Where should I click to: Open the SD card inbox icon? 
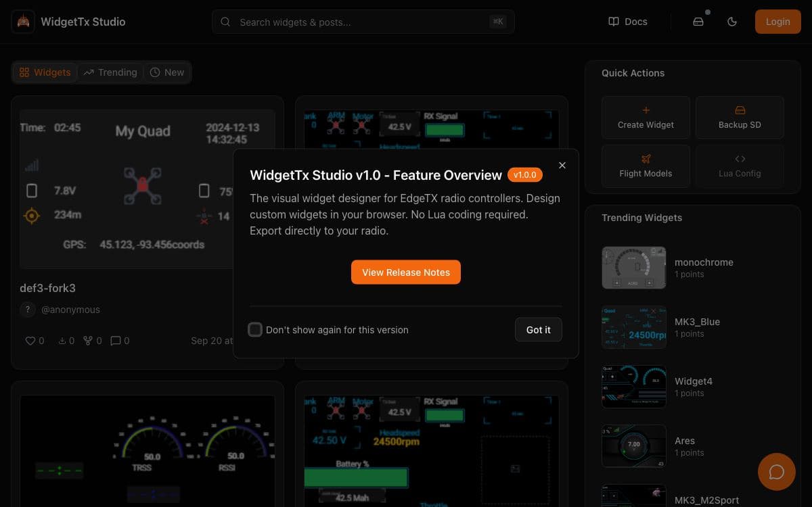pos(698,22)
